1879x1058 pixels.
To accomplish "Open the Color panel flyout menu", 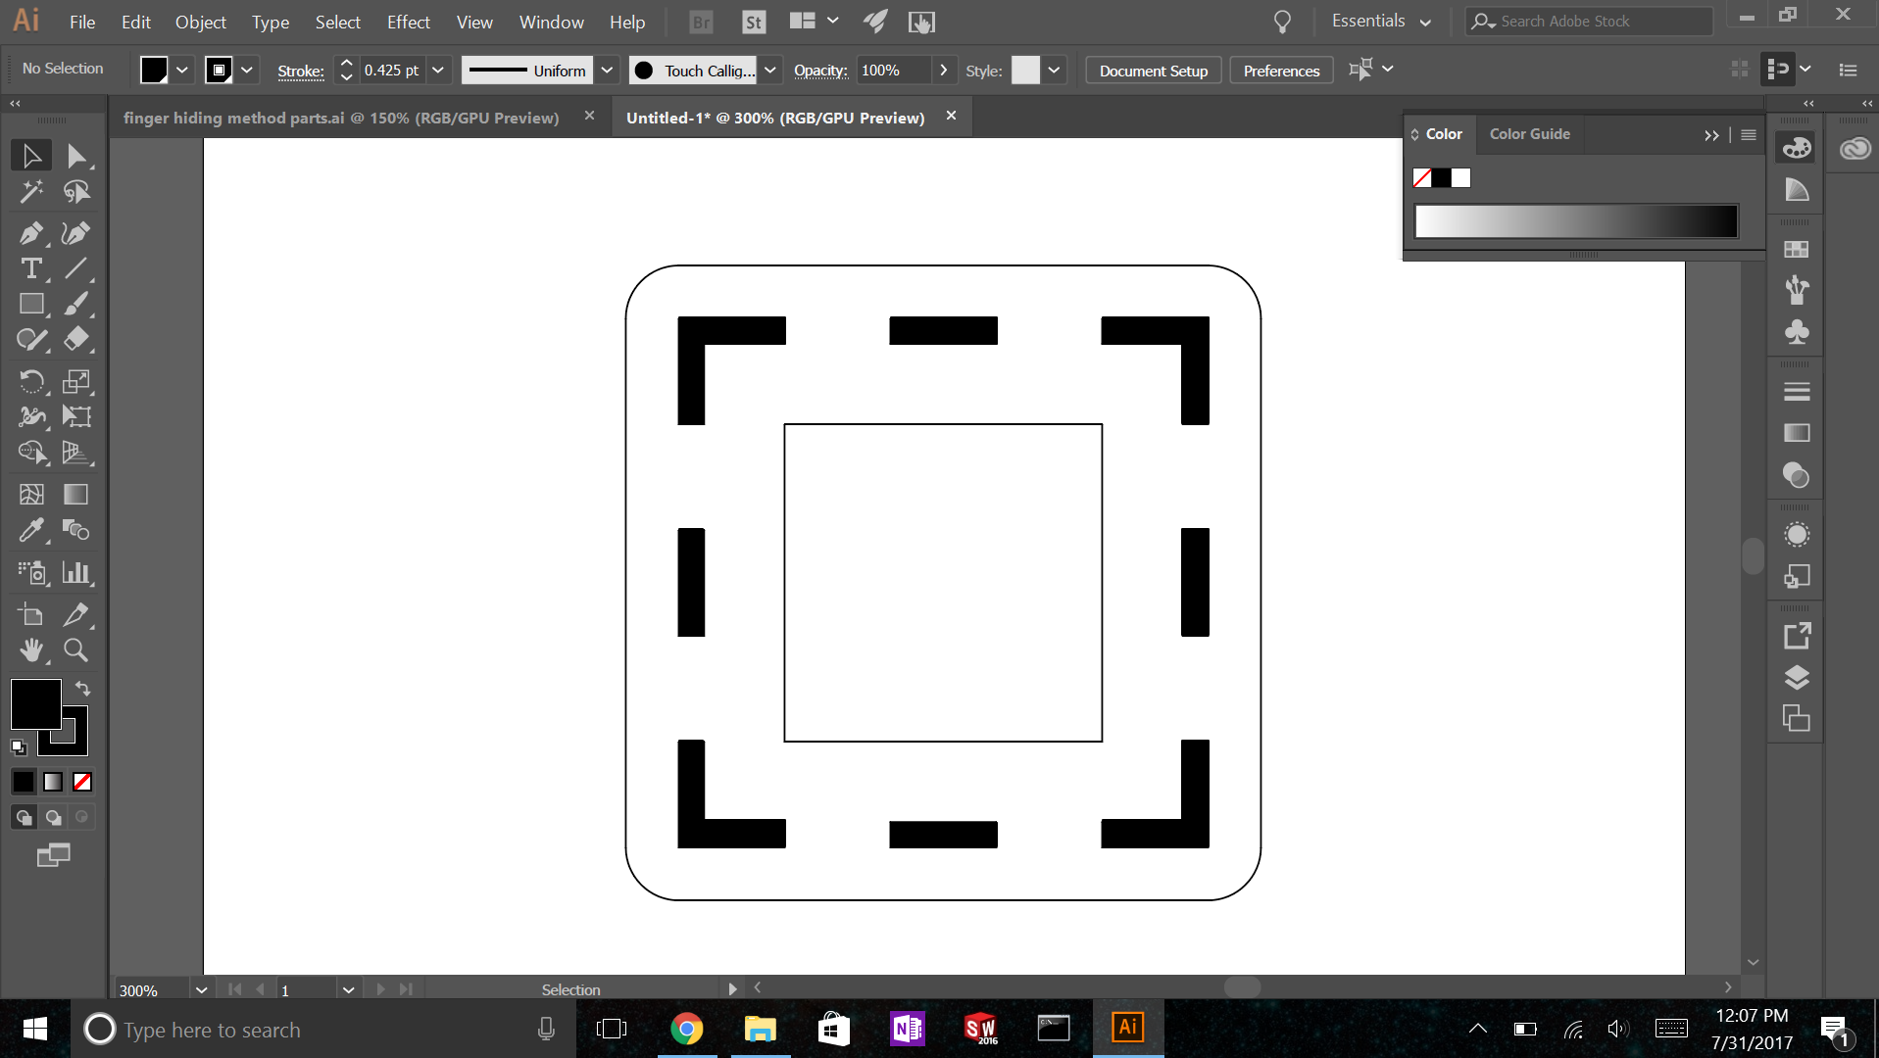I will click(1749, 135).
